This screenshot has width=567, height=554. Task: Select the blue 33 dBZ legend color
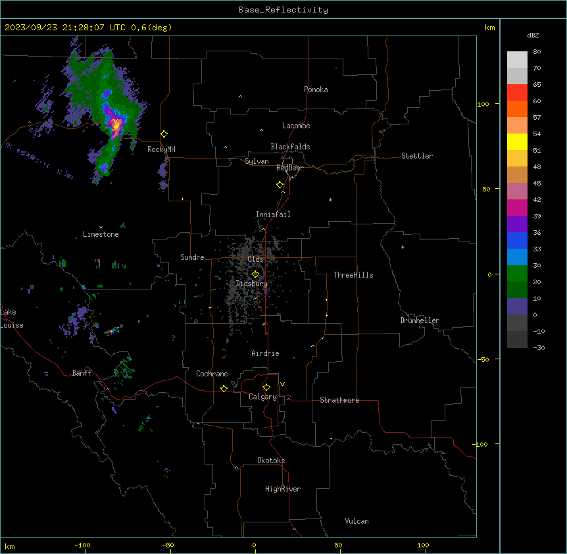click(x=517, y=240)
